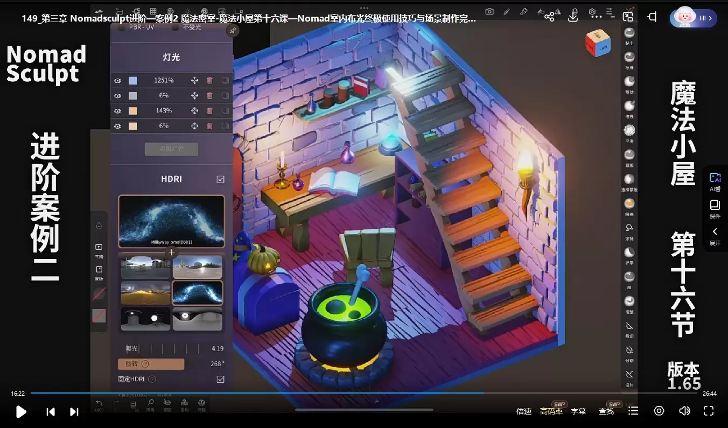Screen dimensions: 728x428
Task: Open the video playlist icon
Action: (x=633, y=411)
